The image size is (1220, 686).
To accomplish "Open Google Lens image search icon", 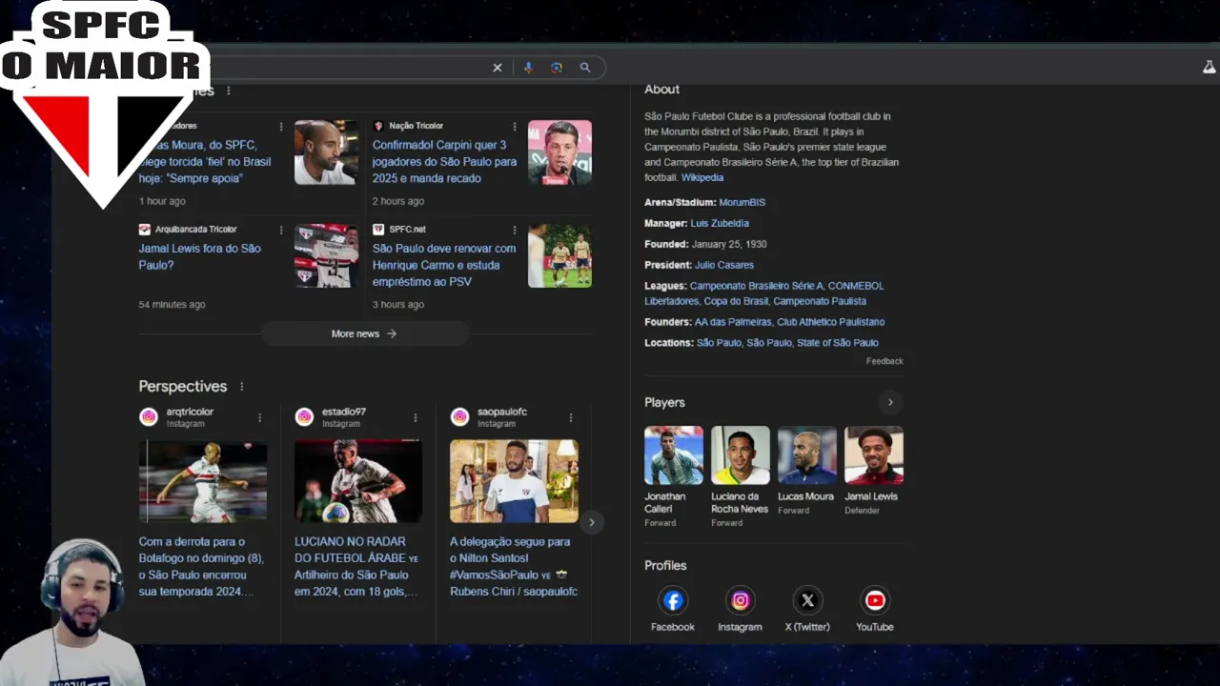I will pyautogui.click(x=557, y=68).
